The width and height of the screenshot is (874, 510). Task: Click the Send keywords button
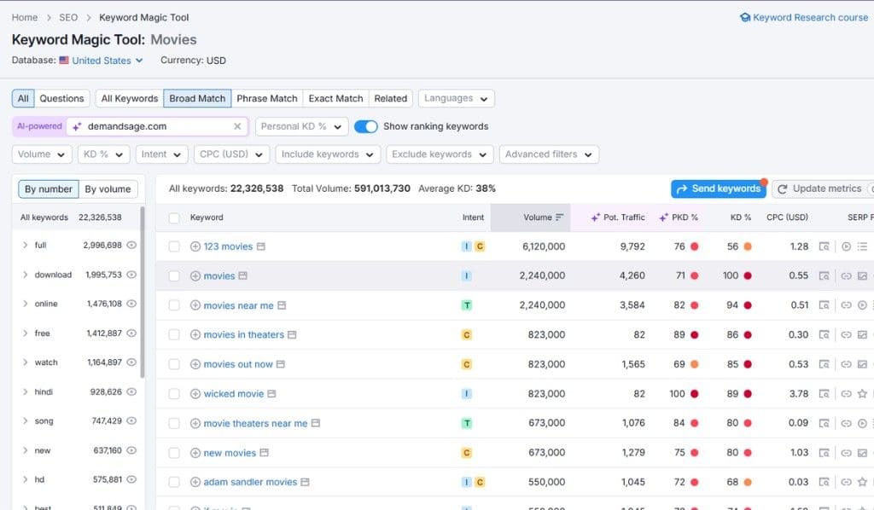[x=719, y=188]
